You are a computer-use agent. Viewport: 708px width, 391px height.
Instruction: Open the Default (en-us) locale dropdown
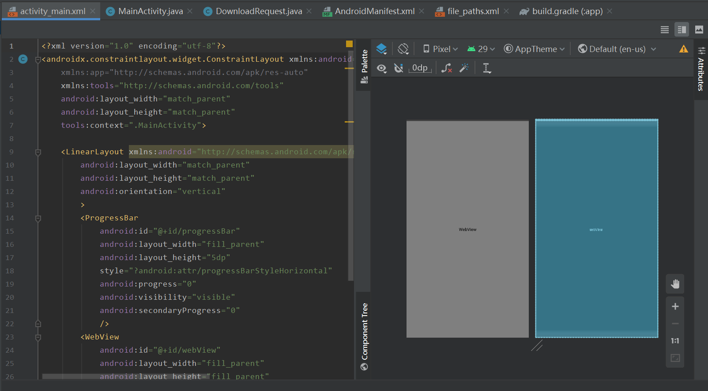tap(617, 49)
